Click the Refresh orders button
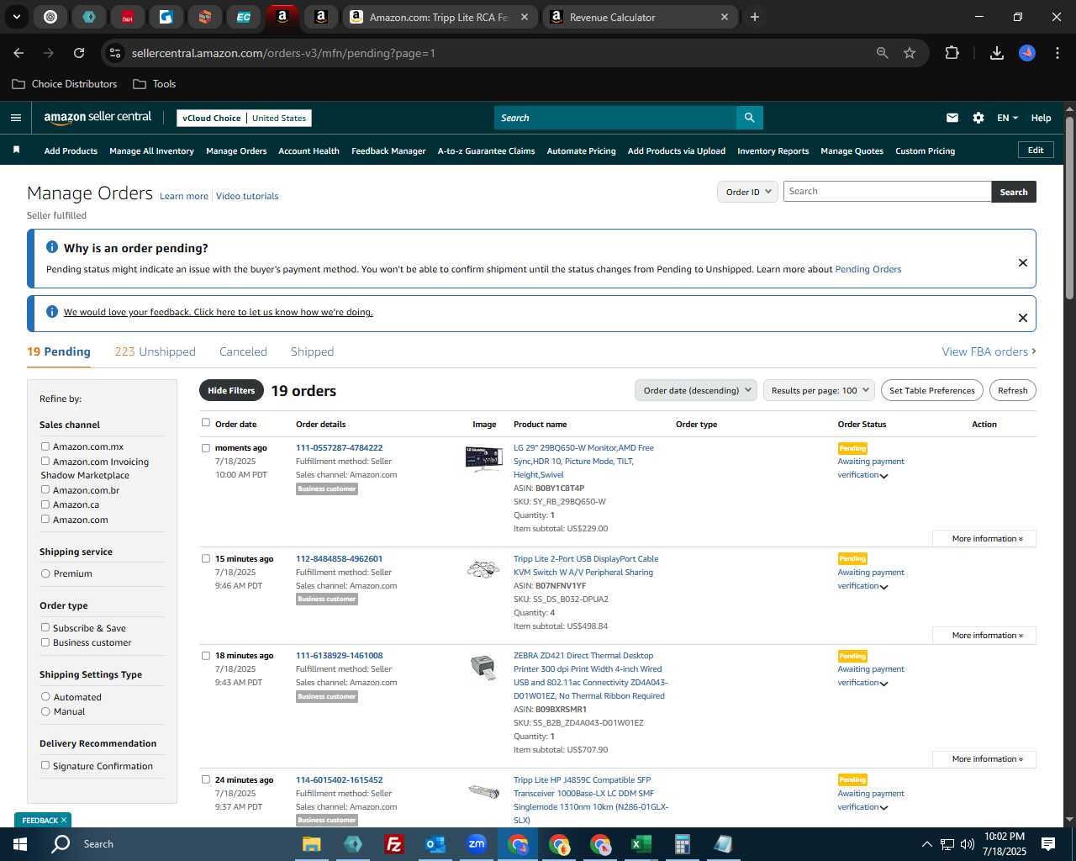Screen dimensions: 1076x861 (x=1012, y=390)
